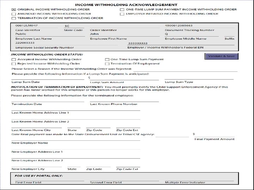
Task: Mark Rejected Income Withholding Order status
Action: pos(14,64)
